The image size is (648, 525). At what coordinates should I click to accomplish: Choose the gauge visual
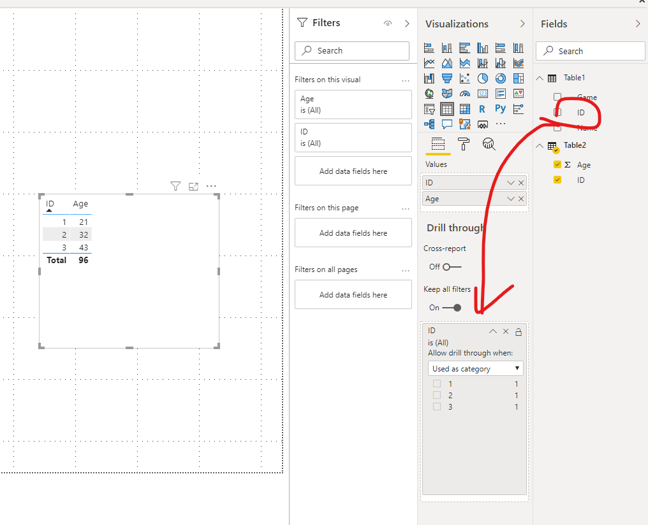tap(464, 94)
